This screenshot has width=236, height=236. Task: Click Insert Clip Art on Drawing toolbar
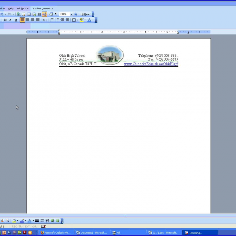click(2, 221)
